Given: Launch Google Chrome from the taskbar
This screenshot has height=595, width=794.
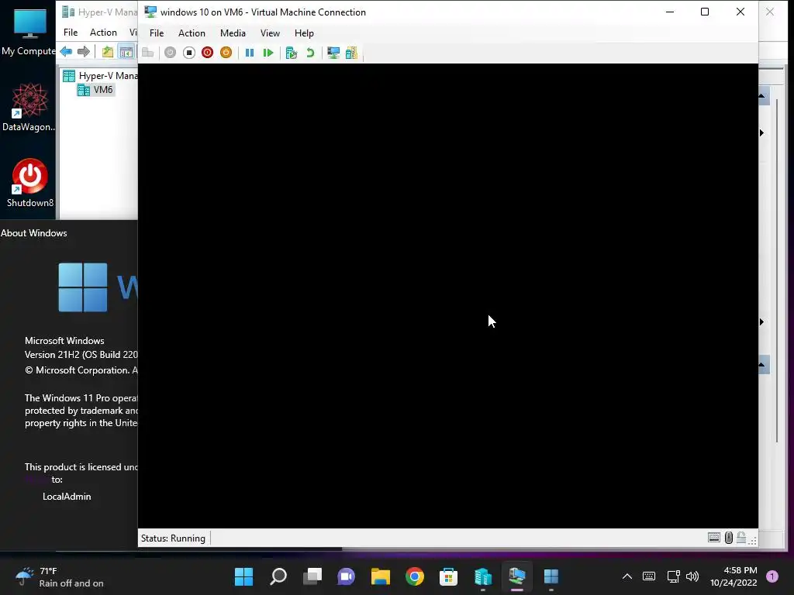Looking at the screenshot, I should click(x=414, y=576).
